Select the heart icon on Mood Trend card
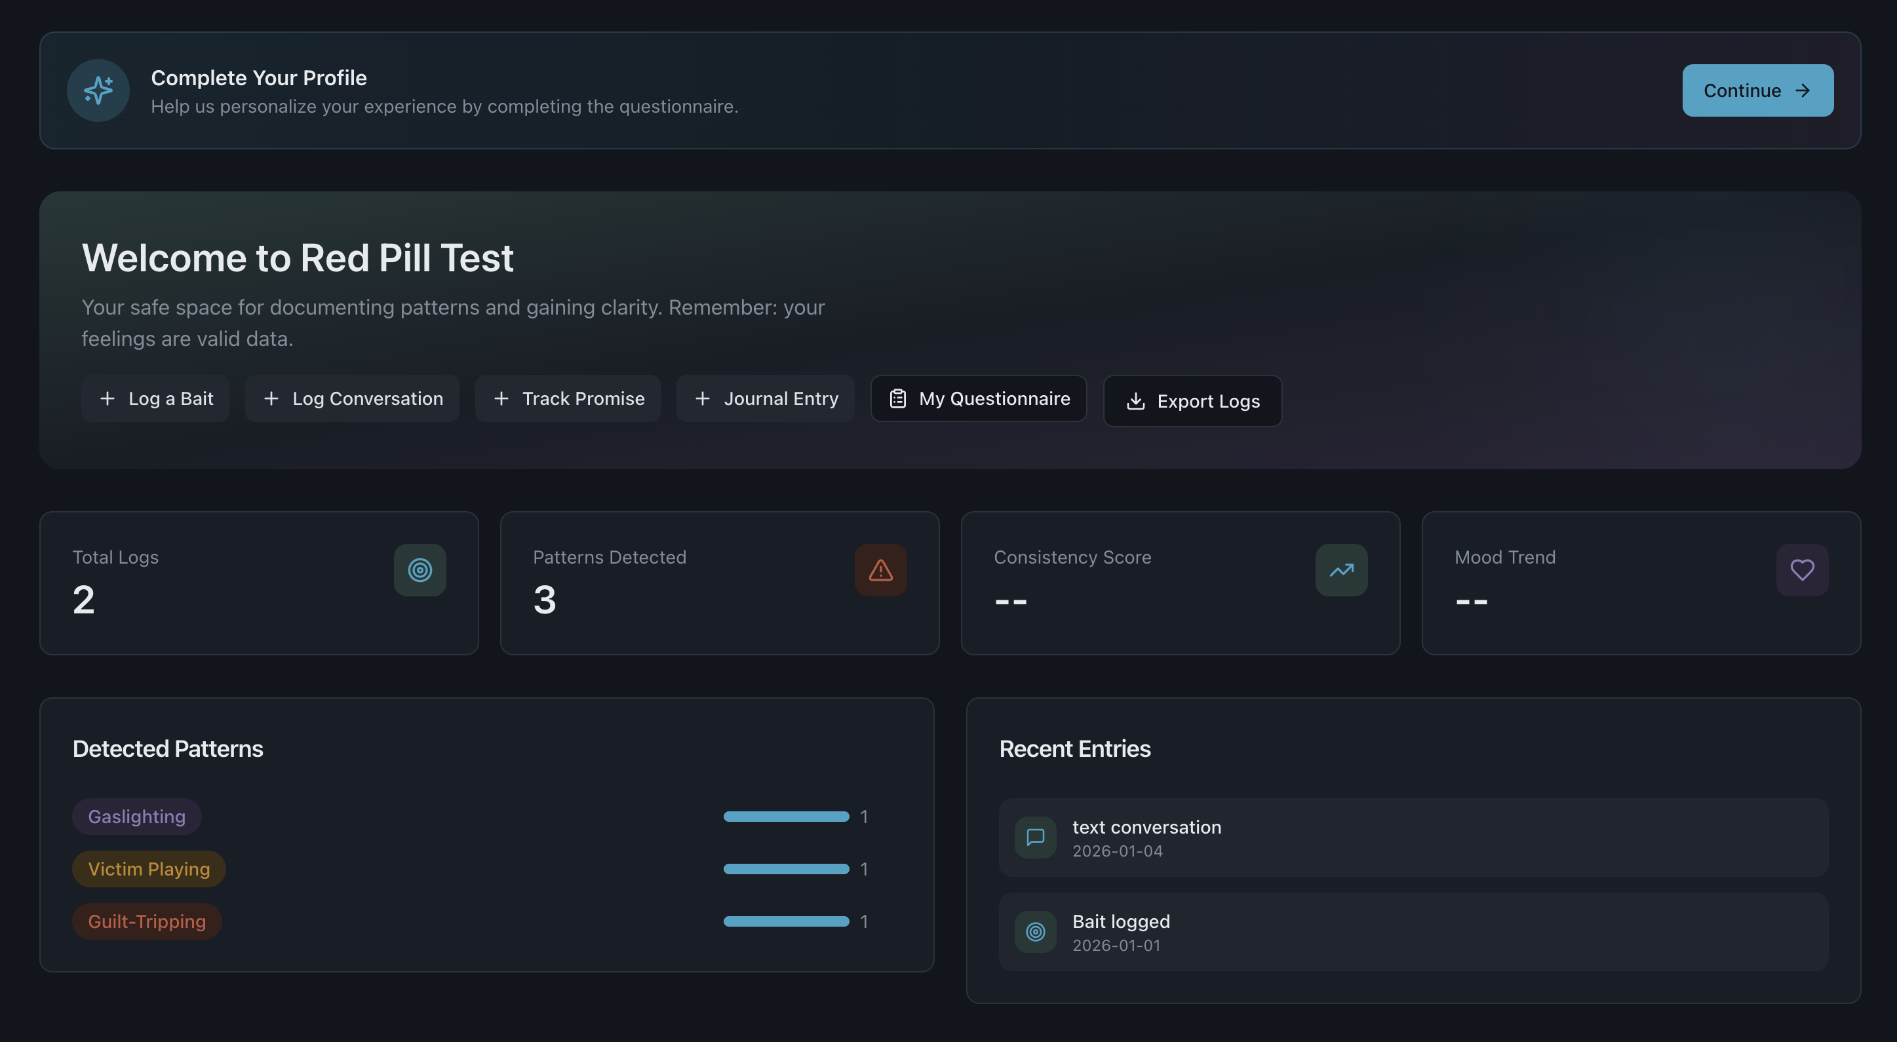The height and width of the screenshot is (1042, 1897). pyautogui.click(x=1801, y=569)
